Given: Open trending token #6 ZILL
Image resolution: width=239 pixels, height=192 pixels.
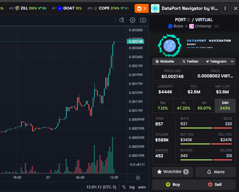Looking at the screenshot, I should (x=28, y=8).
